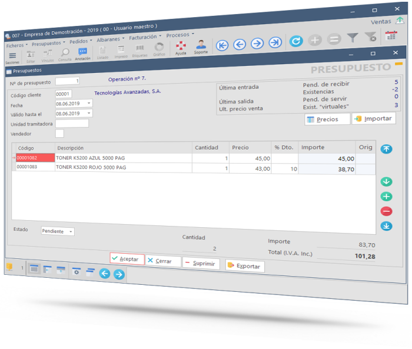Click the Unidad tramitadora input field
Screen dimensions: 412x349
72,124
